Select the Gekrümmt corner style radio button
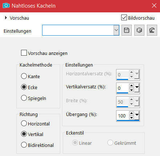160x156 pixels. coord(110,143)
